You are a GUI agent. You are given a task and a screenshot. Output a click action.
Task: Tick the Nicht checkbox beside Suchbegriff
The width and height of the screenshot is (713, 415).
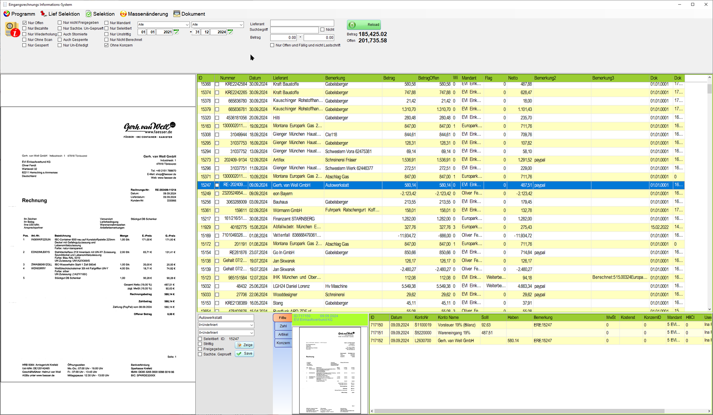pyautogui.click(x=323, y=29)
